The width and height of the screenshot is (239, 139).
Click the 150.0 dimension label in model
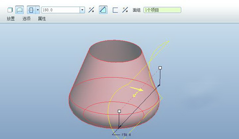[x=126, y=135]
